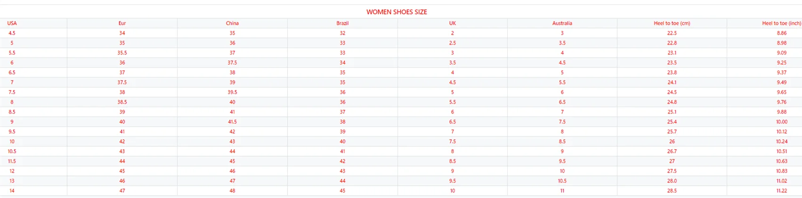Click the Heel to toe (inch) header
This screenshot has width=802, height=198.
[781, 23]
